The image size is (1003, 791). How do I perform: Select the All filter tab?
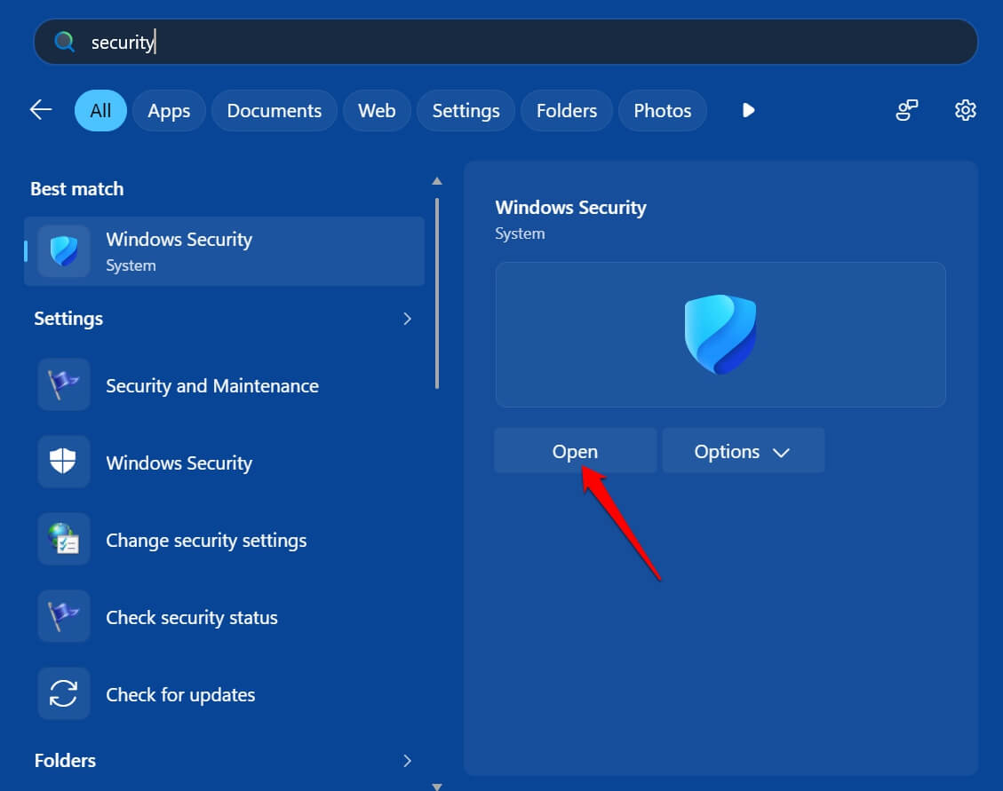point(100,111)
